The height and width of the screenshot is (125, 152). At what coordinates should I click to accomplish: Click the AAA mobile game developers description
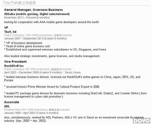(x=51, y=22)
